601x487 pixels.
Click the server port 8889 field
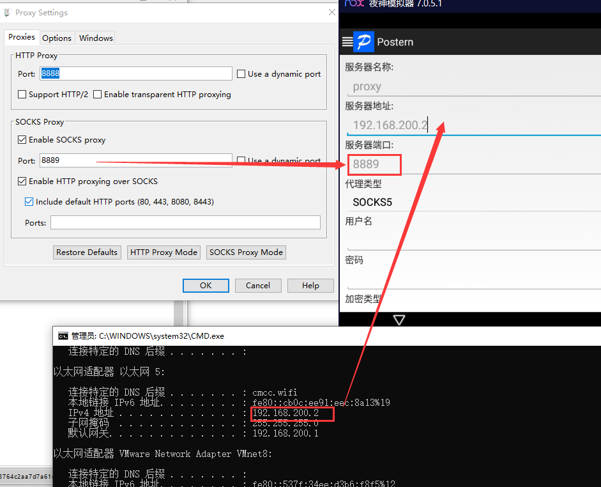374,164
